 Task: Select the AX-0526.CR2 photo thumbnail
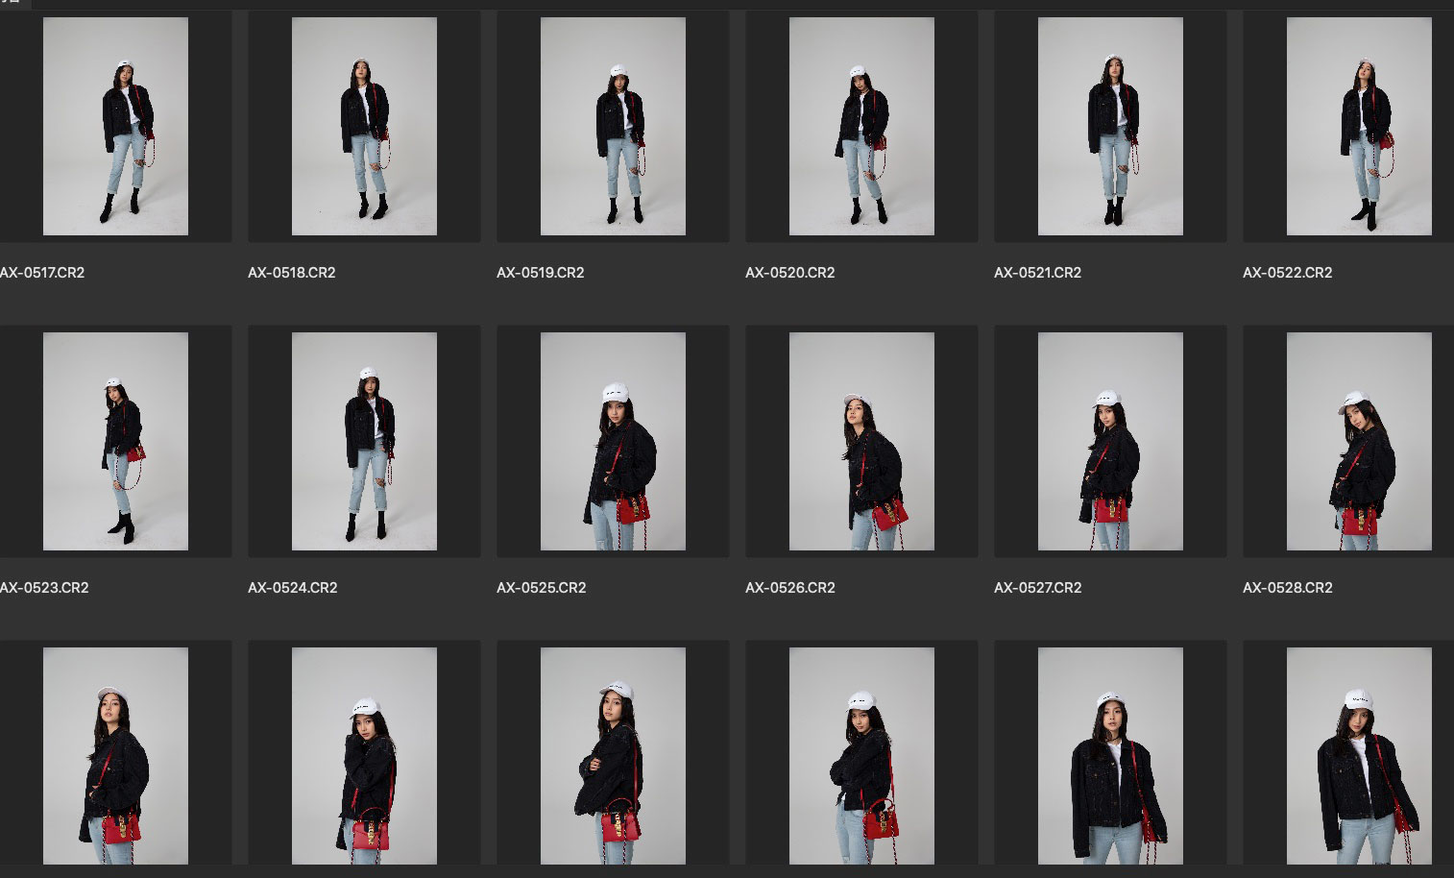(x=861, y=442)
